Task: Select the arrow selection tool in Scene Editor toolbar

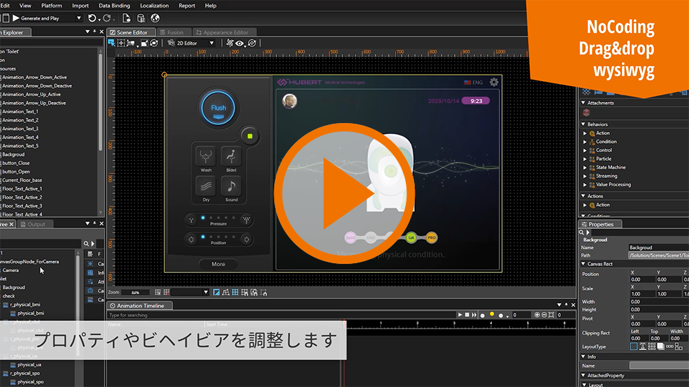Action: [x=112, y=43]
